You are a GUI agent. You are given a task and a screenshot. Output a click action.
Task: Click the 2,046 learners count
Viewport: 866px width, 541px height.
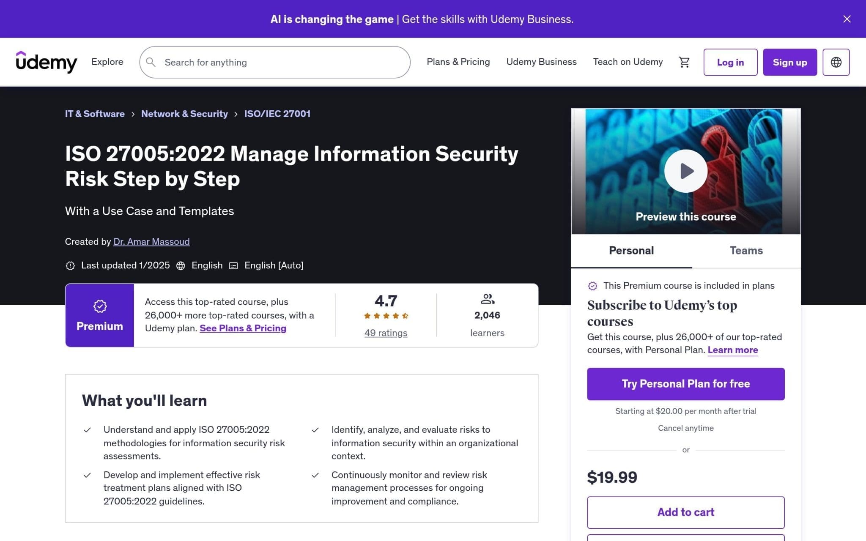pyautogui.click(x=487, y=315)
